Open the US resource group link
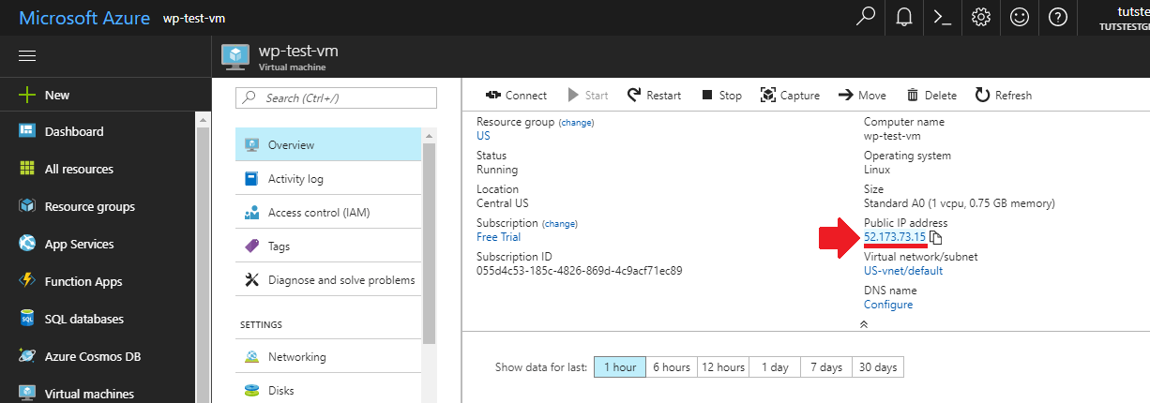The image size is (1150, 403). point(483,136)
